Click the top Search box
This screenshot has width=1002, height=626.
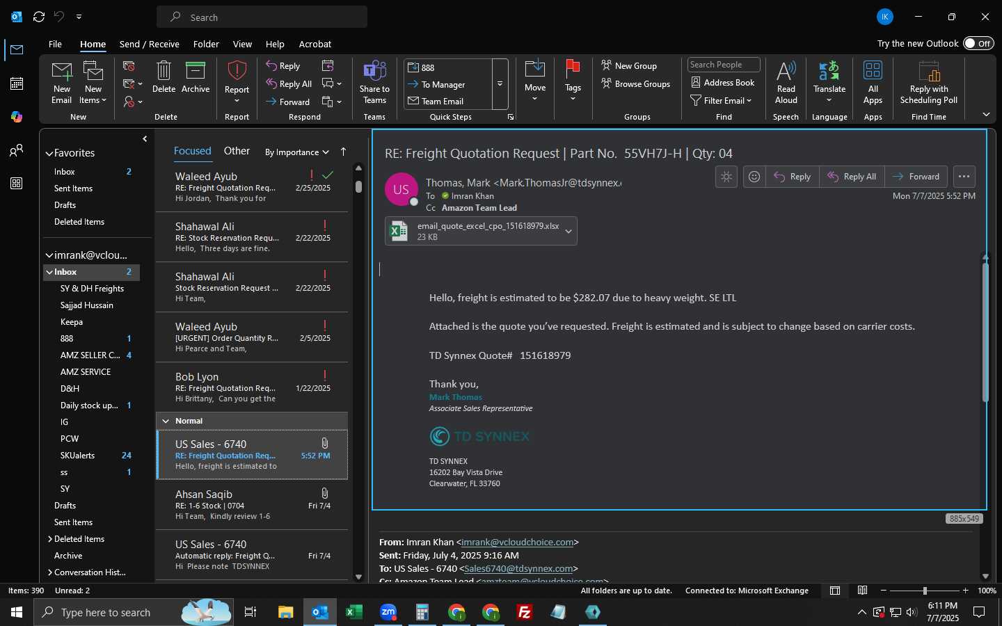tap(262, 17)
